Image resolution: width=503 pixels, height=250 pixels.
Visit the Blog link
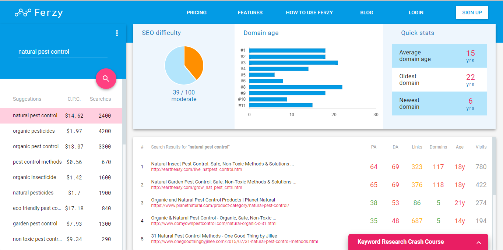[x=366, y=12]
